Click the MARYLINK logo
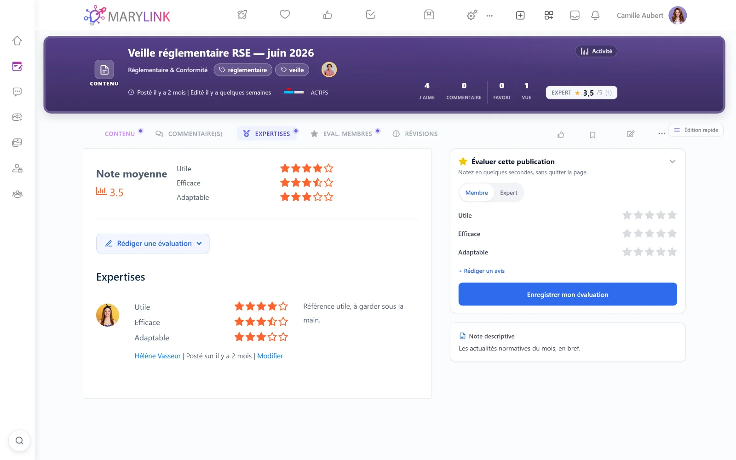Image resolution: width=736 pixels, height=460 pixels. click(127, 15)
